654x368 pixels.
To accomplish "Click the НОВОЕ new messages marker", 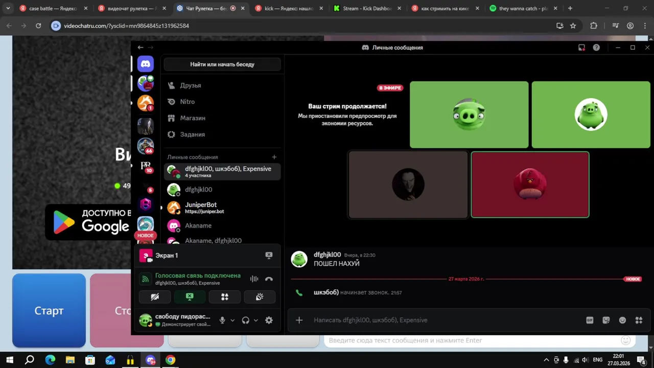I will [633, 279].
